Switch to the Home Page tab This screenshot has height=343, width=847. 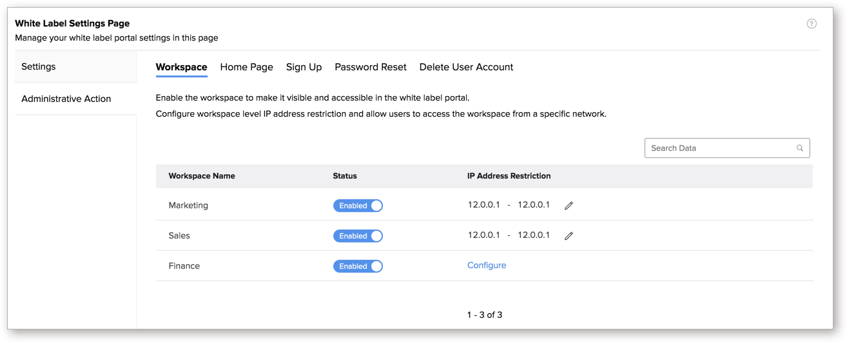[247, 67]
